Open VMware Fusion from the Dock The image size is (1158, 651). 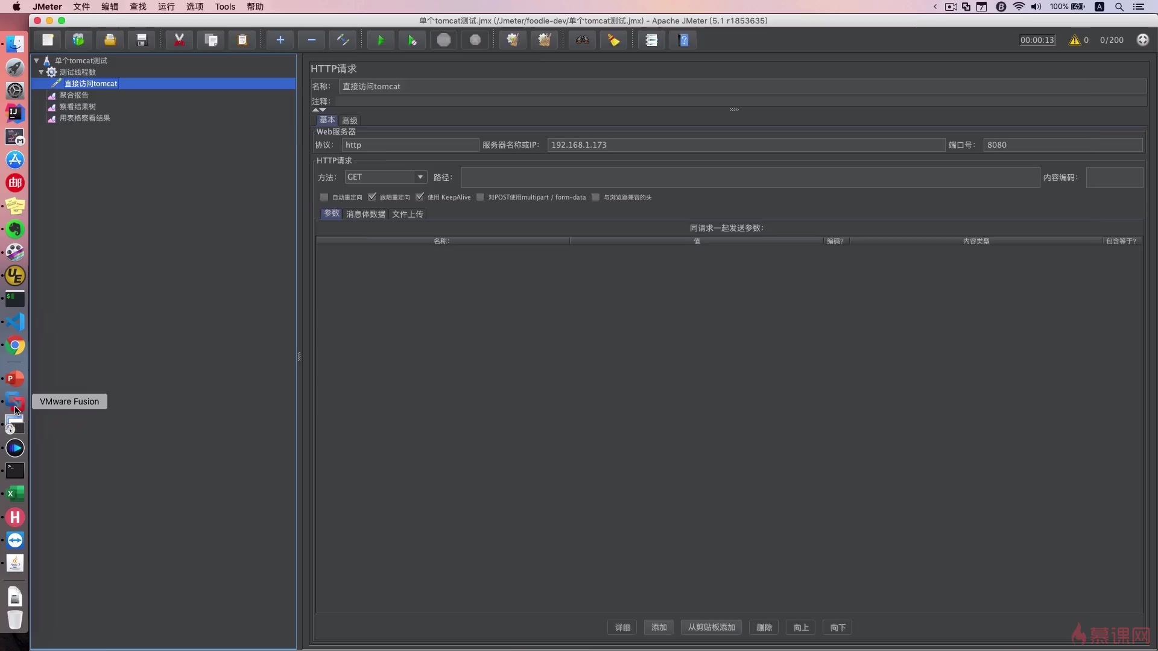point(15,401)
